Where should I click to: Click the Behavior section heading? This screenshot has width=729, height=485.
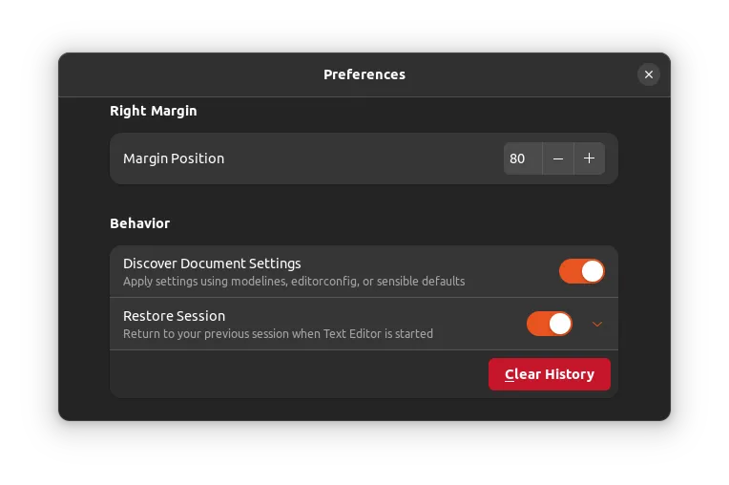tap(139, 223)
